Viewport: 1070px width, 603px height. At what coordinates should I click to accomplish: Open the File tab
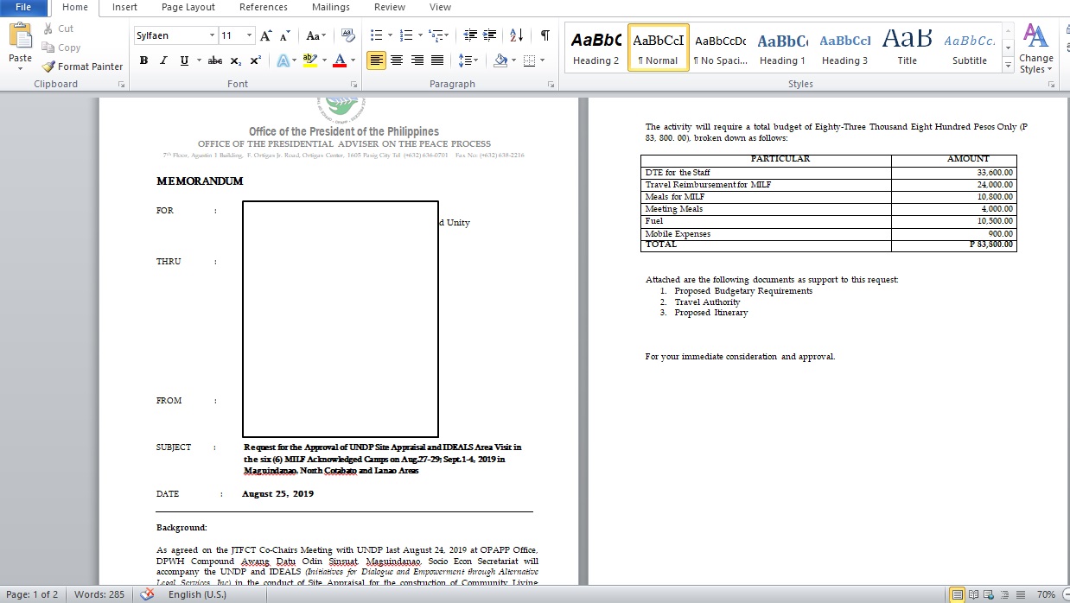pos(23,7)
